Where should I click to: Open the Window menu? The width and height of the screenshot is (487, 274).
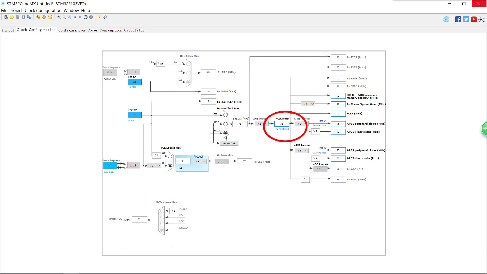point(71,11)
